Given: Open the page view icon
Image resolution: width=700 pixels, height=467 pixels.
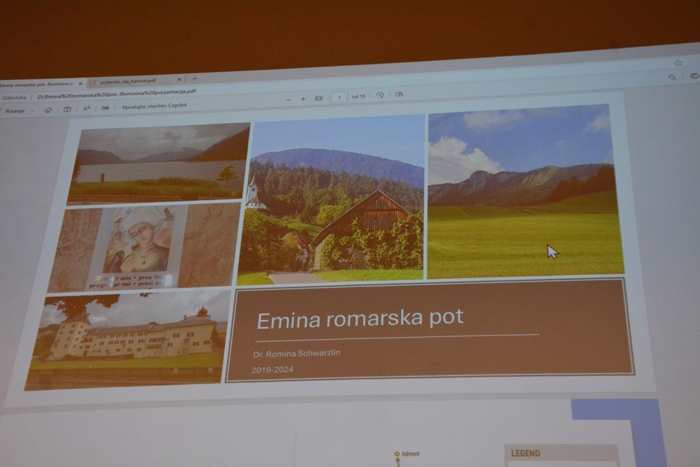Looking at the screenshot, I should click(399, 94).
